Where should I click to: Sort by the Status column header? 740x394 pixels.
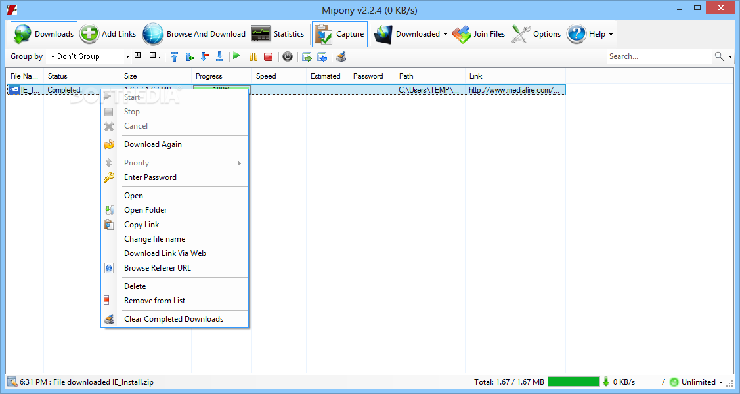coord(81,76)
